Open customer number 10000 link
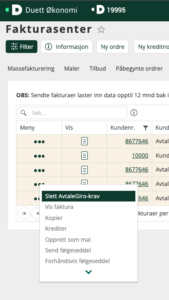Viewport: 169px width, 300px height. (x=140, y=156)
